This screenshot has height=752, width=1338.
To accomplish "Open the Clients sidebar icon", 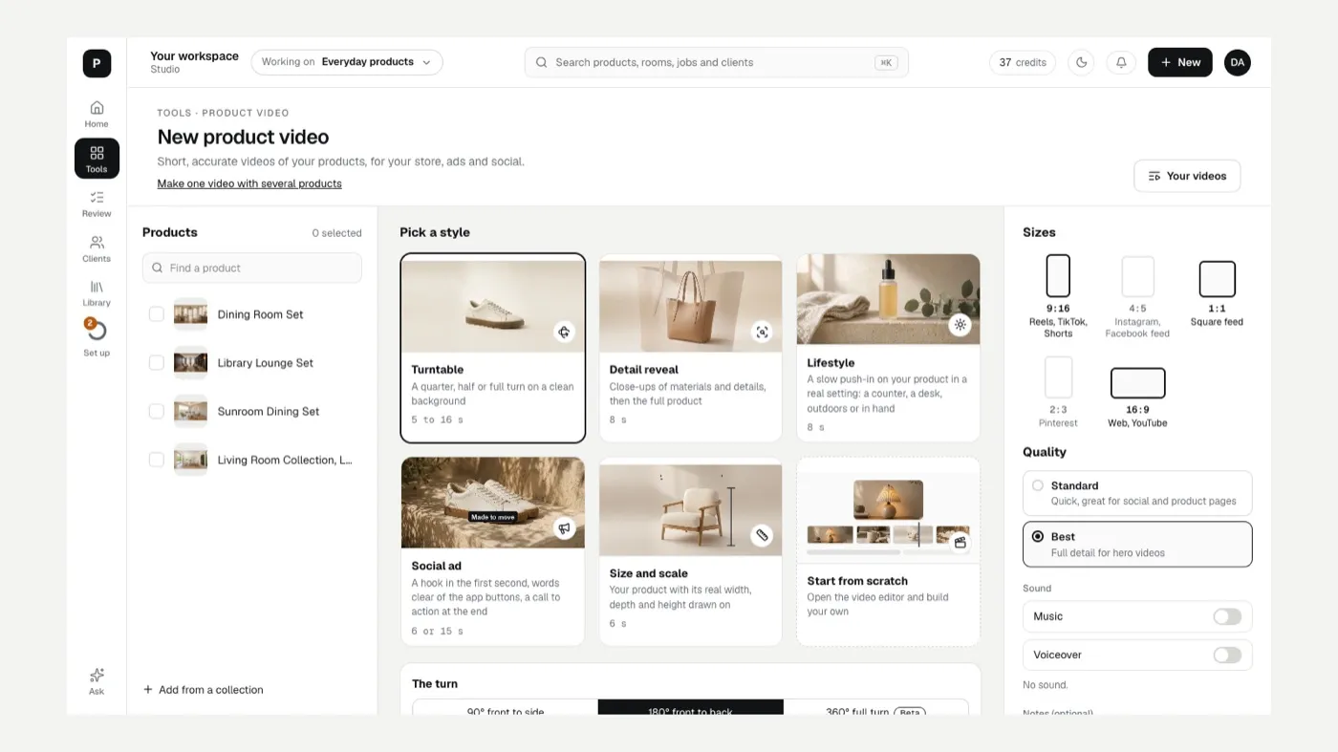I will [97, 248].
